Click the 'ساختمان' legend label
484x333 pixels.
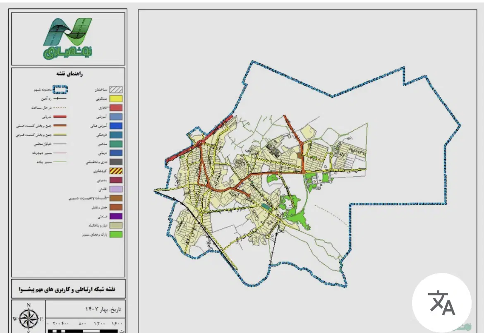click(x=101, y=90)
